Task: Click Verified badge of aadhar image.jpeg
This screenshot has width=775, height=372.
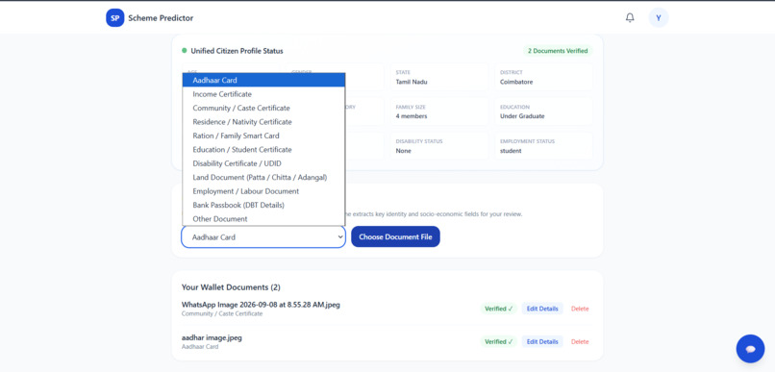Action: [499, 342]
